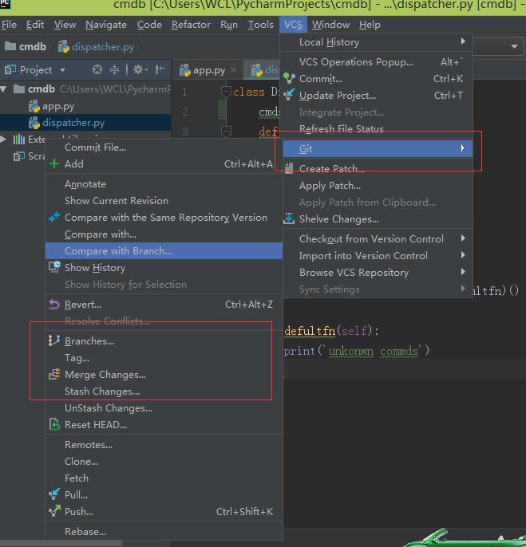The width and height of the screenshot is (526, 547).
Task: Expand the Git submenu arrow
Action: coord(463,148)
